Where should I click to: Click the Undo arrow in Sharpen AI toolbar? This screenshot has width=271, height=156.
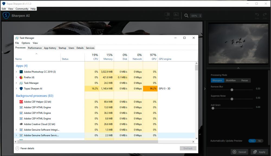257,15
